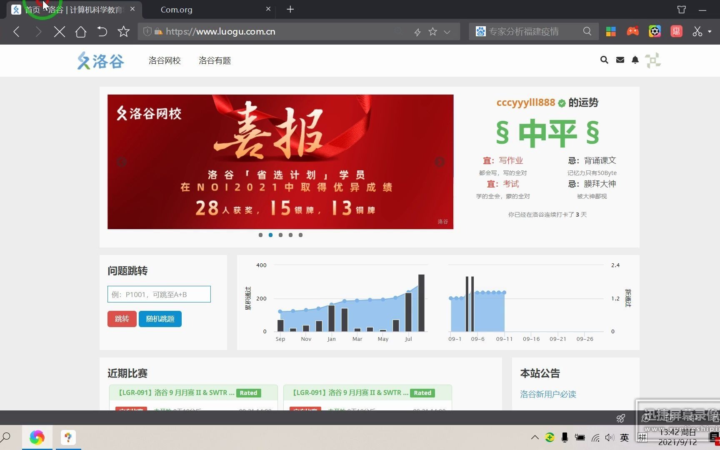Click the red discount extension icon
The image size is (720, 450).
point(676,31)
